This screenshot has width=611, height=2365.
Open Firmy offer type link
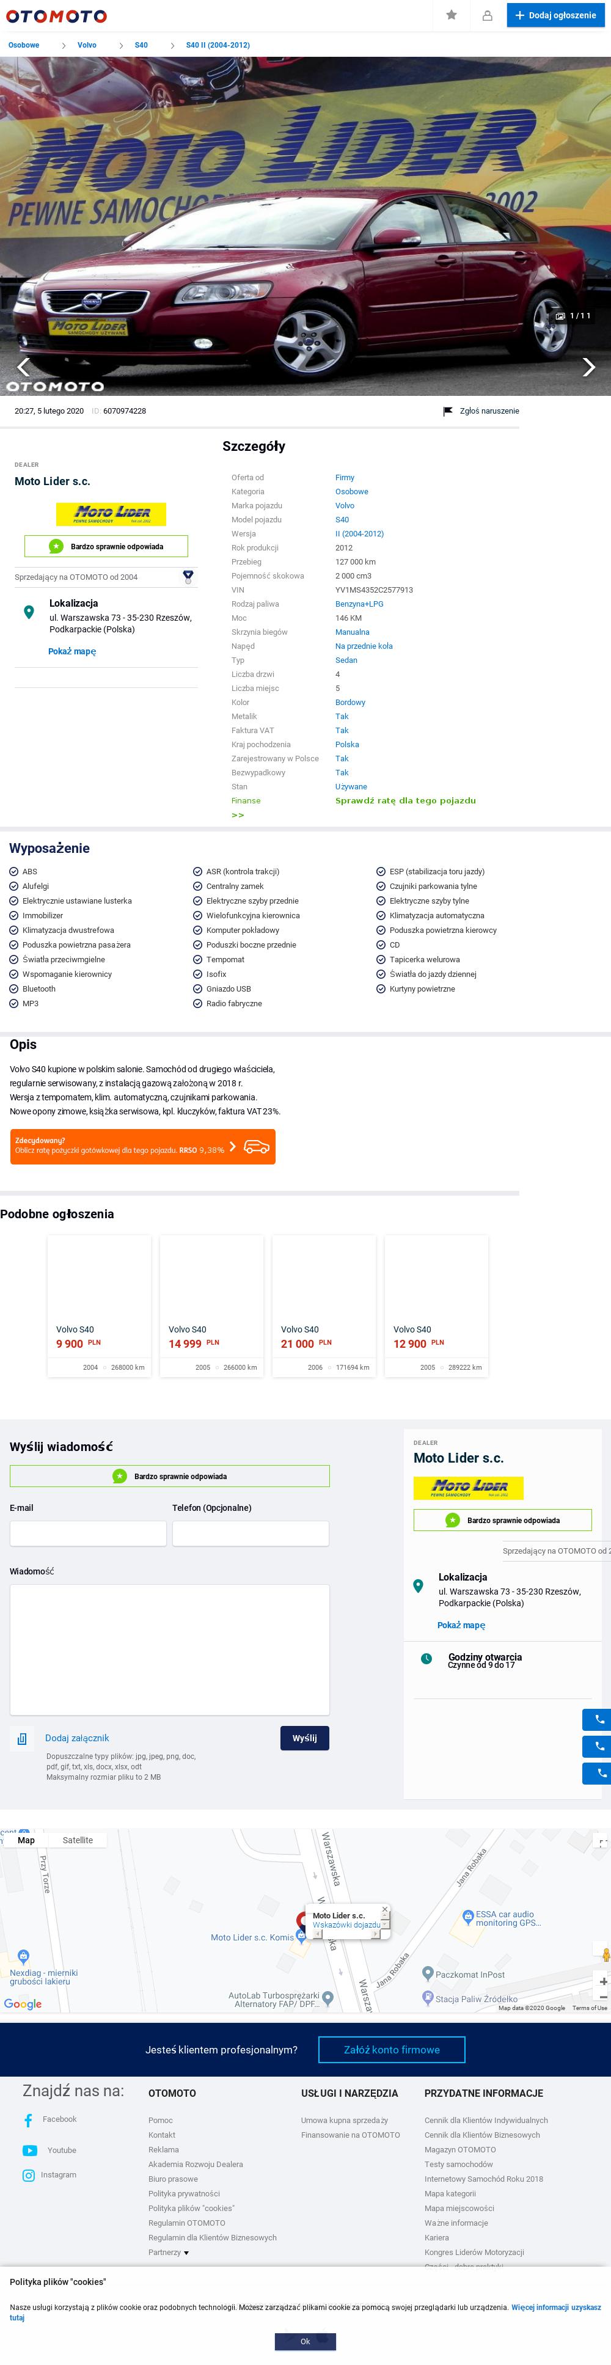point(345,477)
